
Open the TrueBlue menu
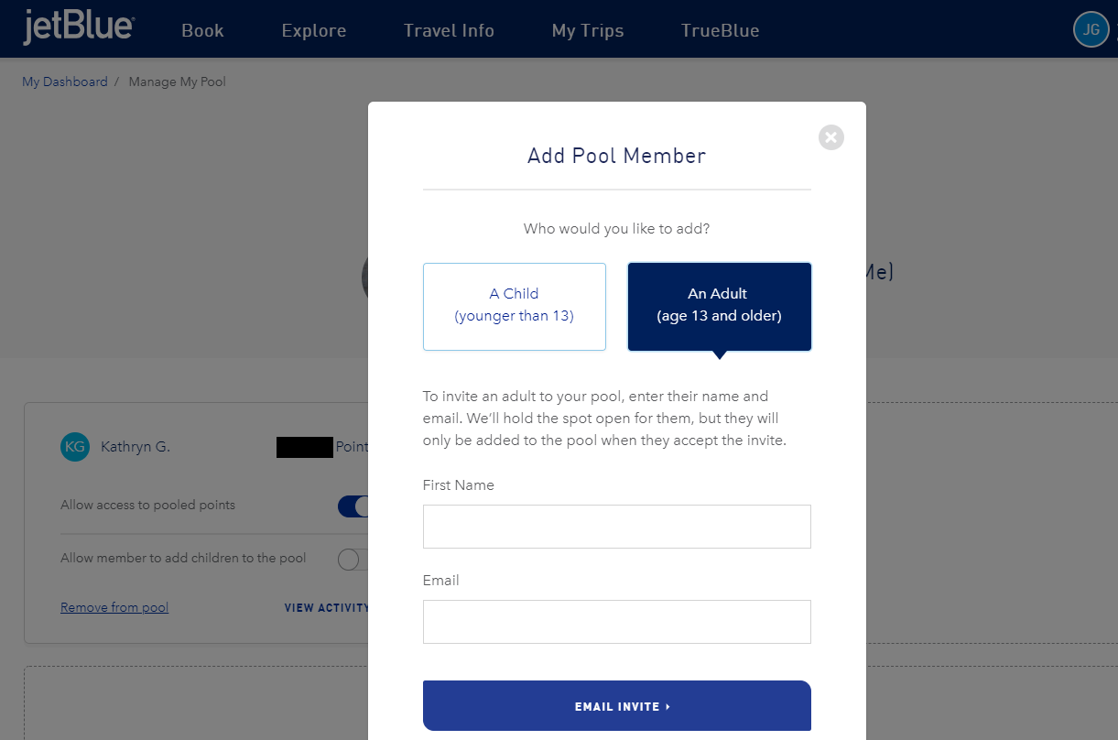[x=720, y=30]
